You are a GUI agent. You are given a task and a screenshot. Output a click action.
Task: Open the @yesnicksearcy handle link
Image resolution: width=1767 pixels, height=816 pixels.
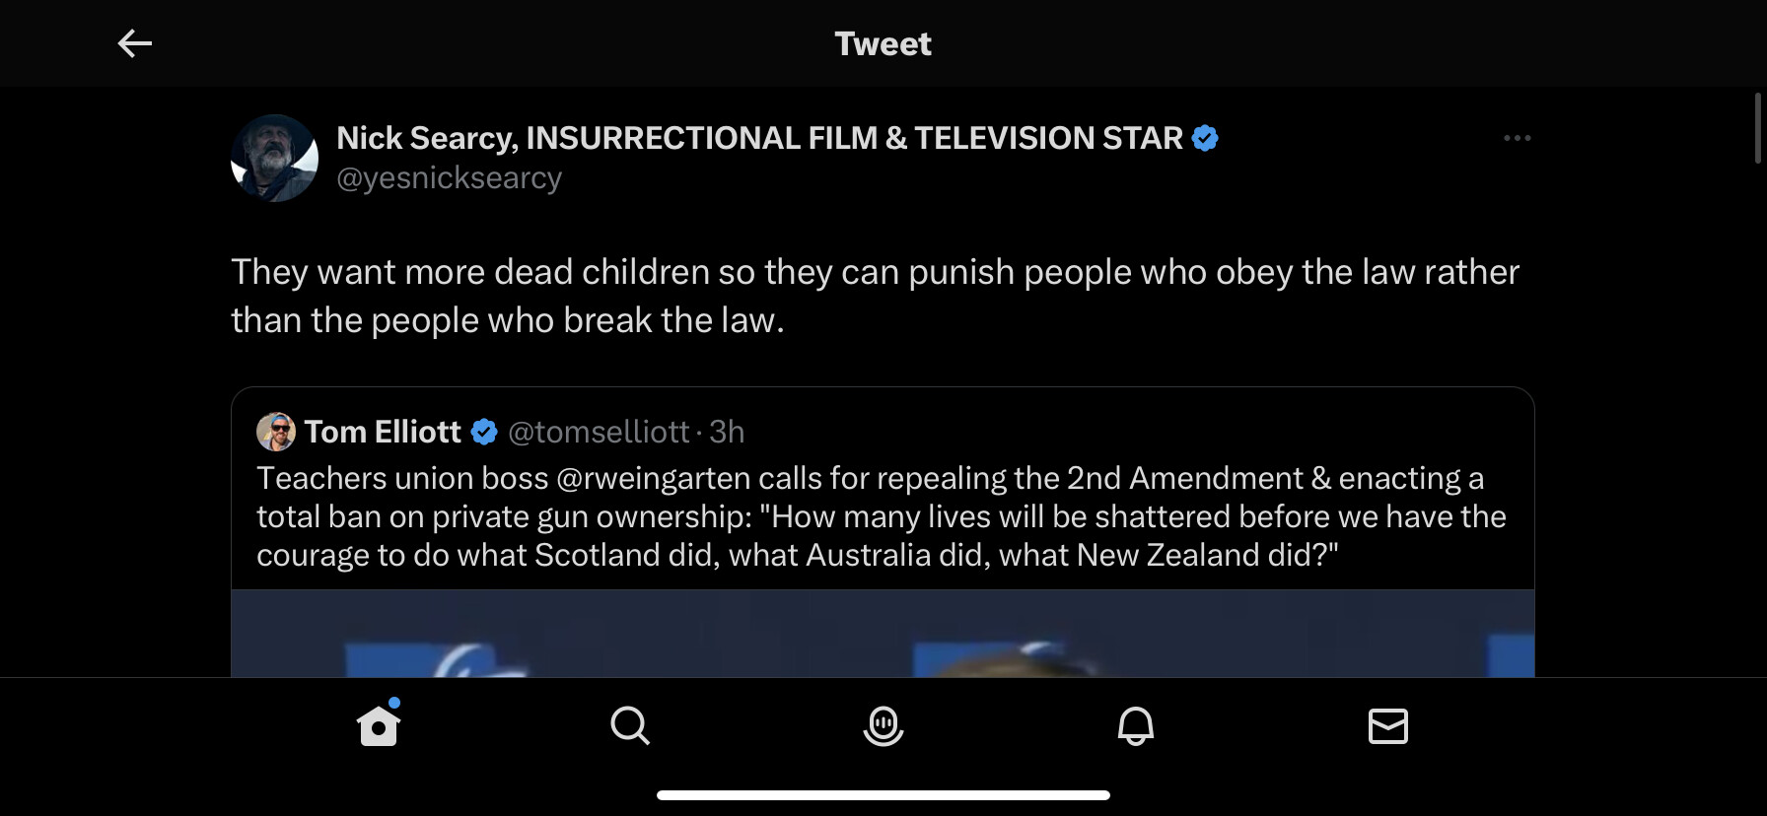click(x=449, y=178)
